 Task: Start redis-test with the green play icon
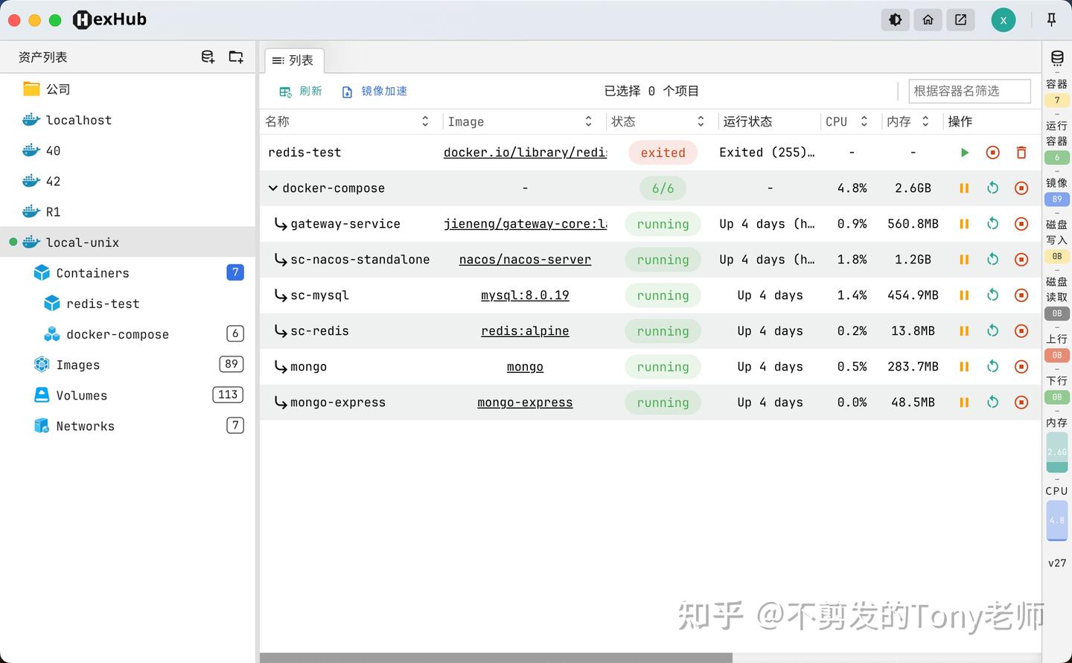click(x=964, y=152)
